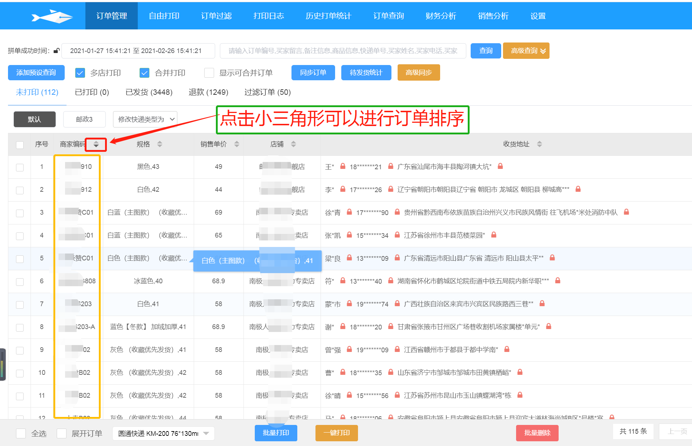692x446 pixels.
Task: Sort by 销售单价 using its arrow icon
Action: pyautogui.click(x=237, y=145)
